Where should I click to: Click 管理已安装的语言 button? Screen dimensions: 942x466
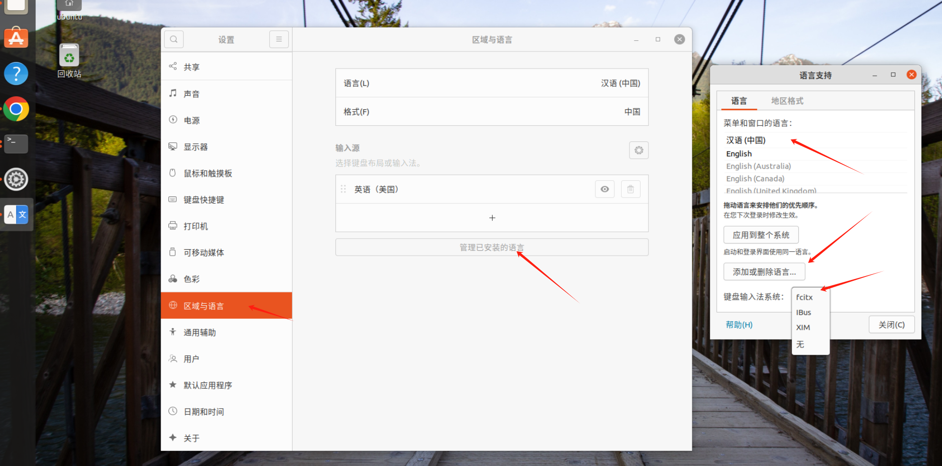pyautogui.click(x=492, y=247)
